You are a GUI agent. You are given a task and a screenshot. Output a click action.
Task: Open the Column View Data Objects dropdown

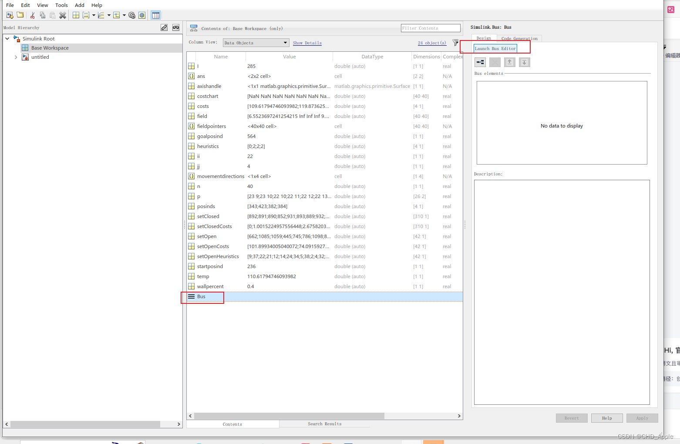(x=256, y=43)
